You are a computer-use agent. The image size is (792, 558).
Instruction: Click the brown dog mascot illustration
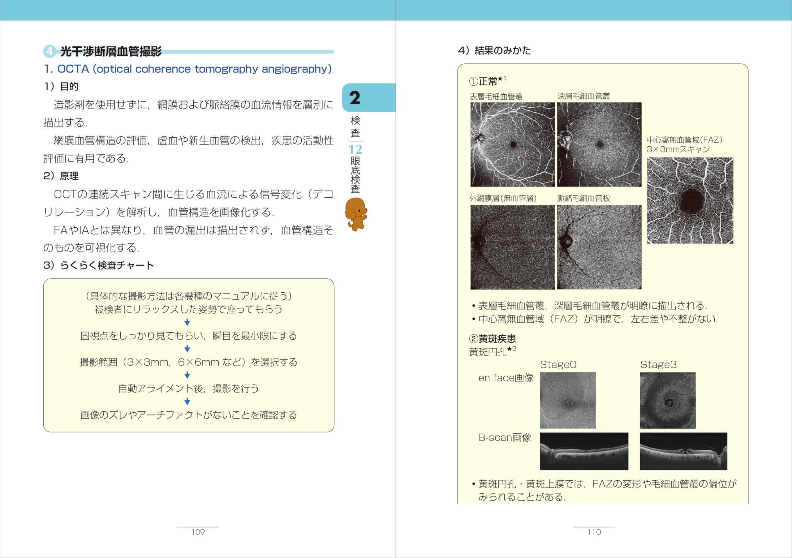356,214
